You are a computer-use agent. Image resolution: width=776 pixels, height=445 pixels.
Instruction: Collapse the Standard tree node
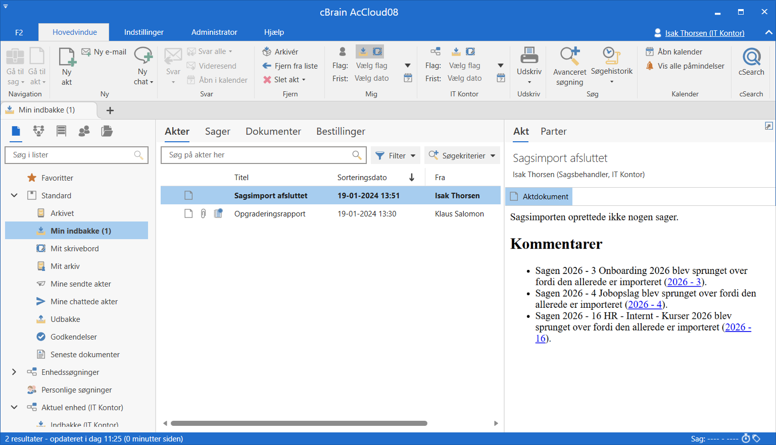pos(14,195)
